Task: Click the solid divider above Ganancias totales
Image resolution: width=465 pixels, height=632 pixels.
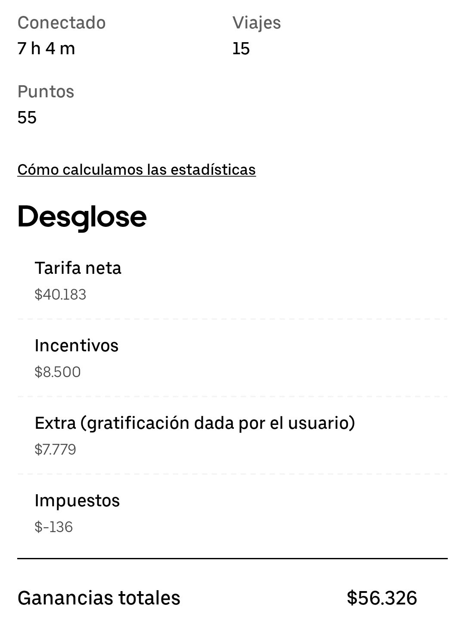Action: click(x=232, y=558)
